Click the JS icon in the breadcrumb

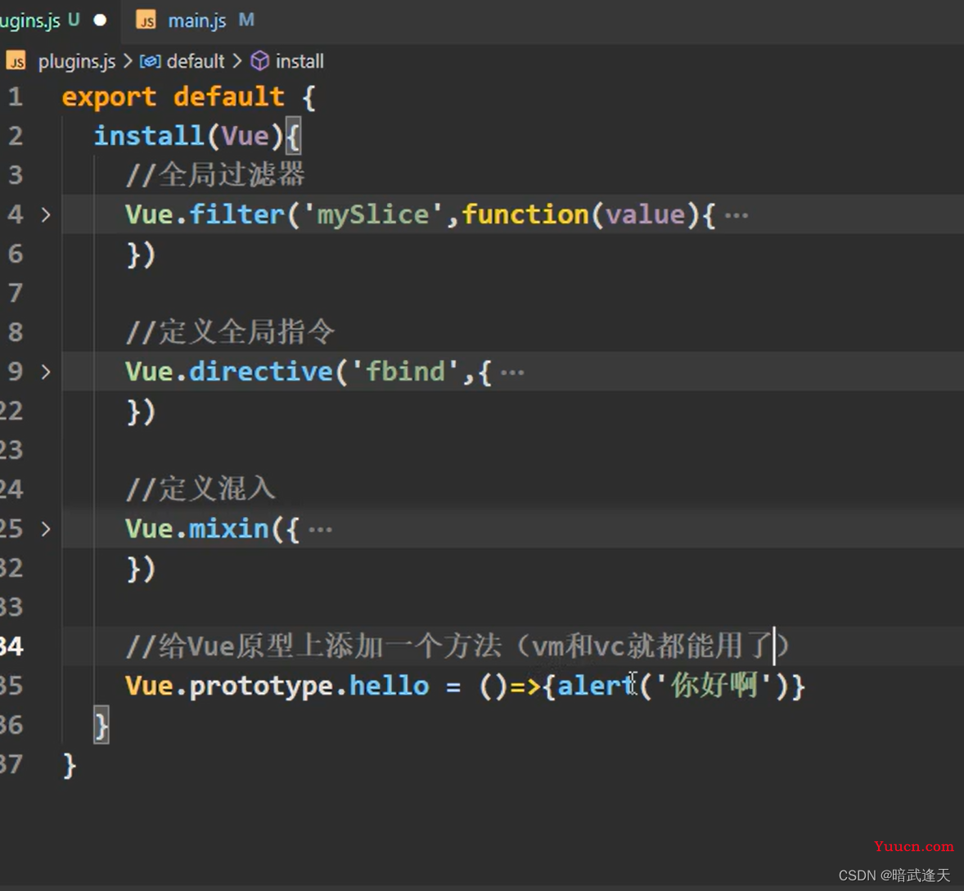pyautogui.click(x=16, y=61)
